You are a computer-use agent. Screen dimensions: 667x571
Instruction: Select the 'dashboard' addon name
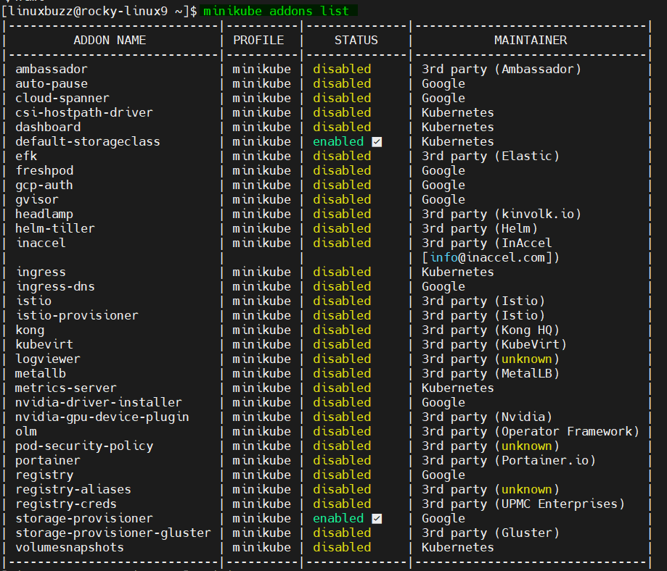(48, 127)
